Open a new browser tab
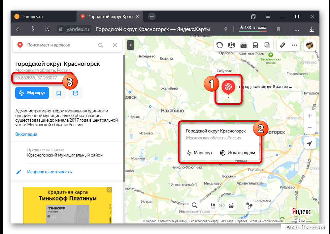 (152, 16)
